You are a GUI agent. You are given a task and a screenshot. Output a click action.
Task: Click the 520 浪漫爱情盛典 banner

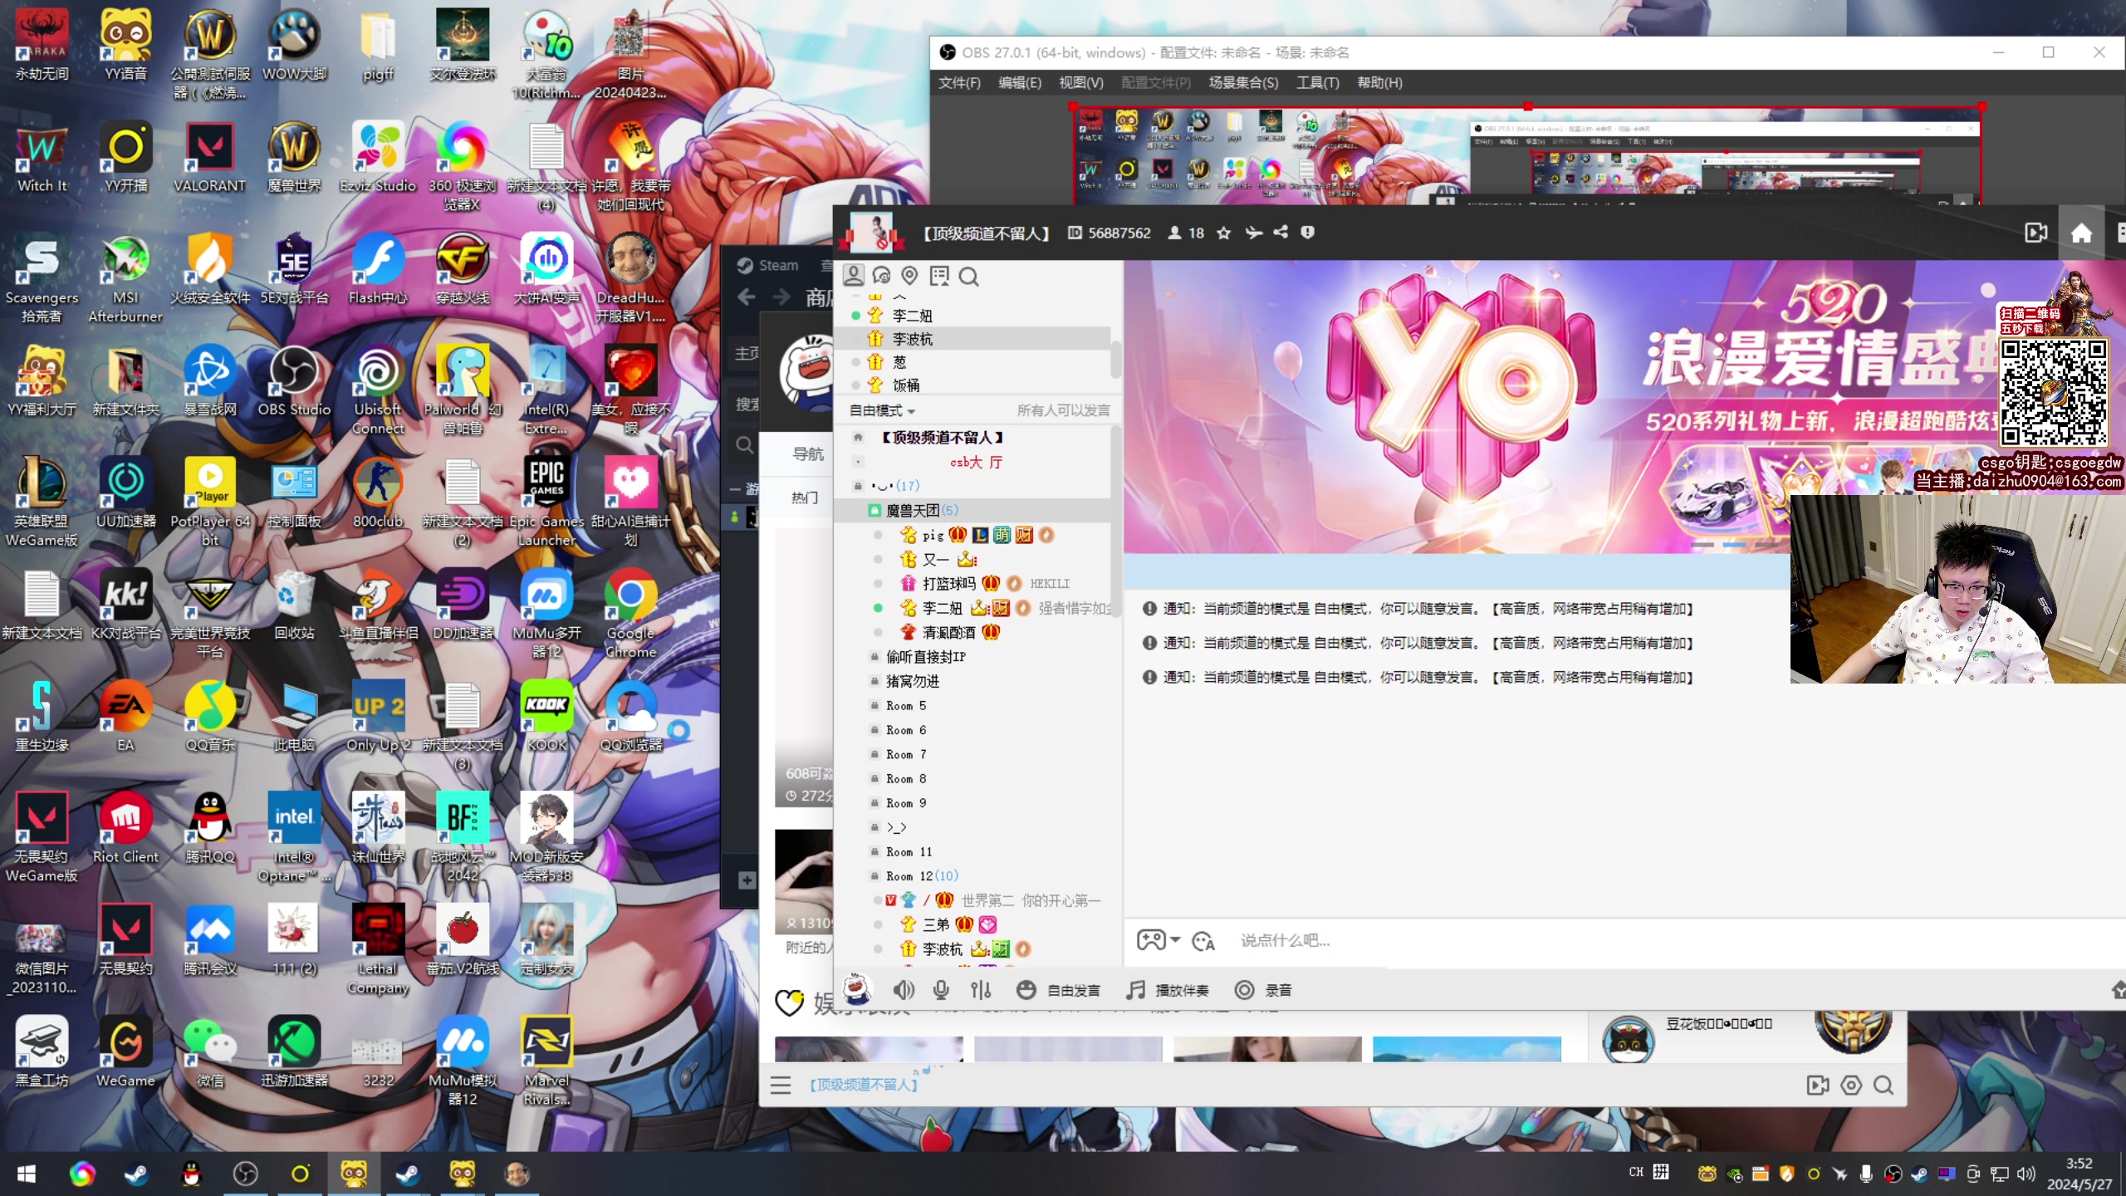pyautogui.click(x=1624, y=407)
